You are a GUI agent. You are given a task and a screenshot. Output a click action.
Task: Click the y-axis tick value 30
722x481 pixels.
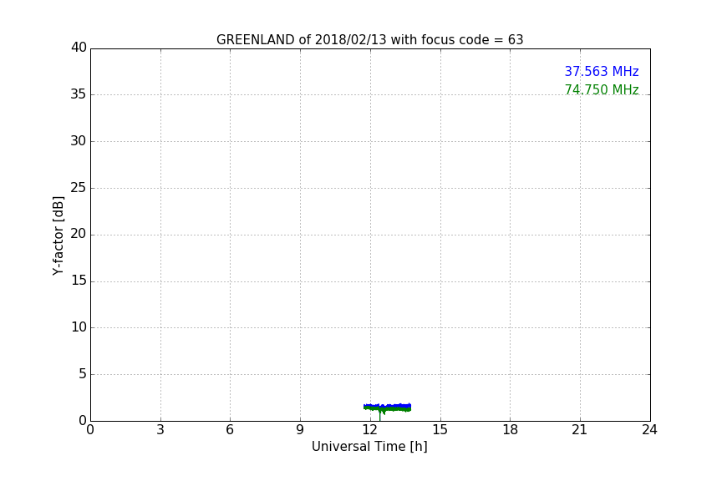(79, 141)
